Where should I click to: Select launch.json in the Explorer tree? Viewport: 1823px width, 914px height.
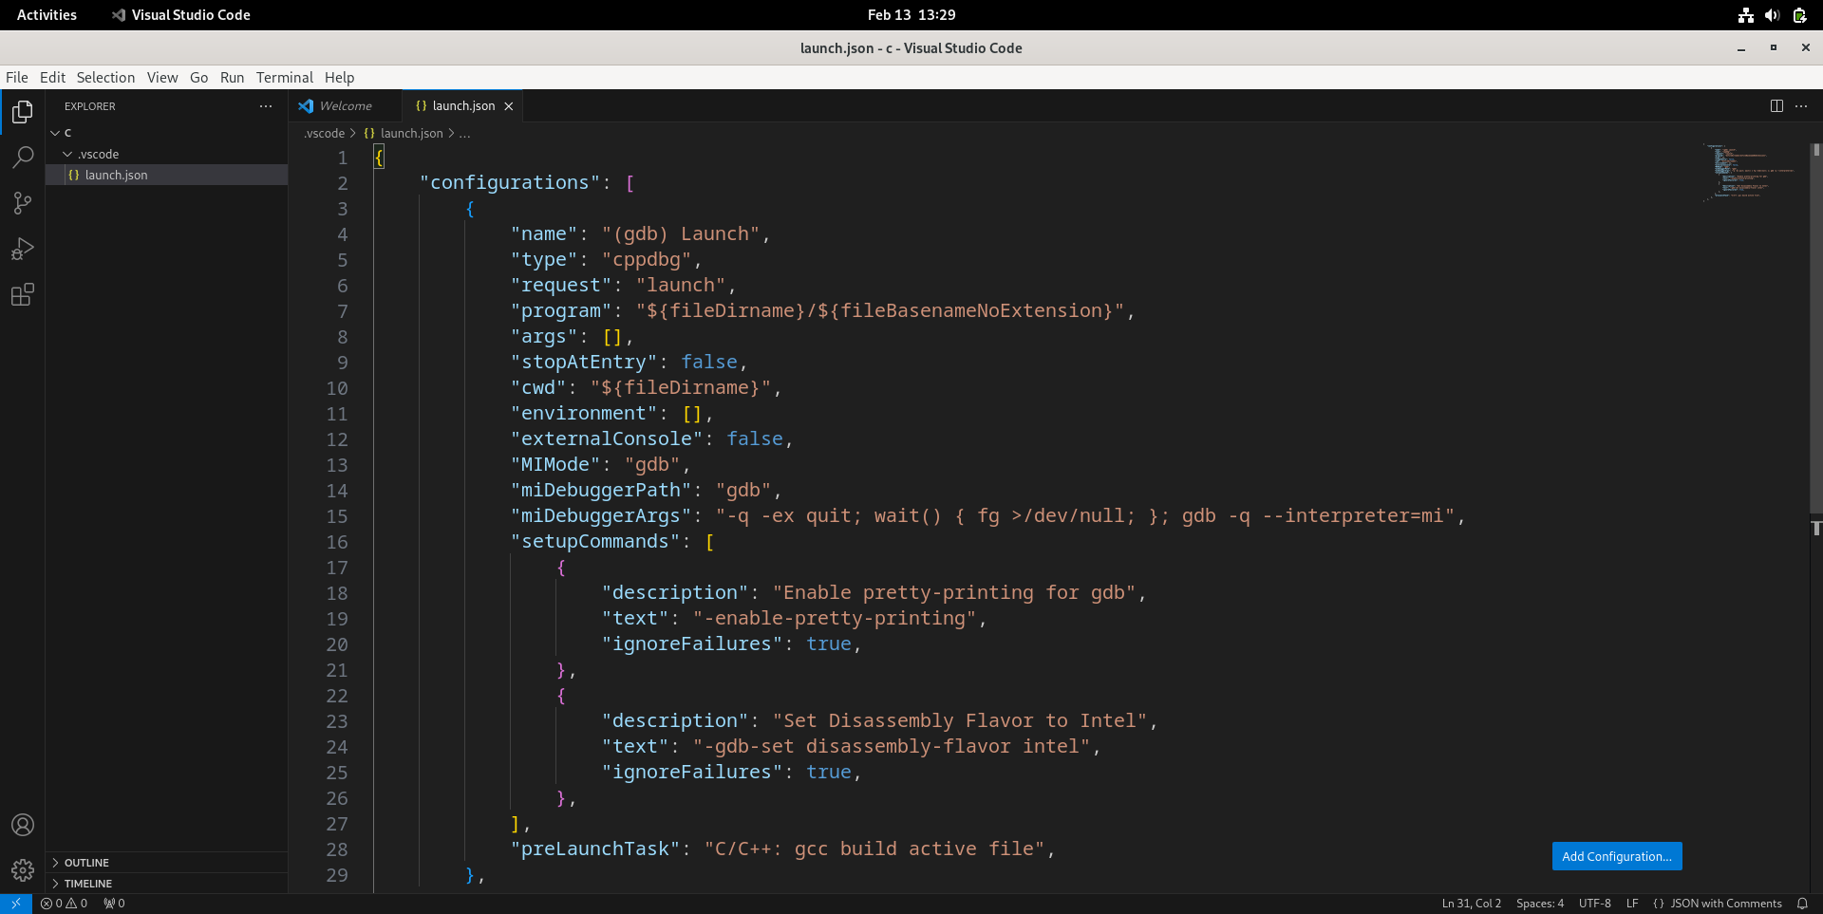pyautogui.click(x=166, y=175)
